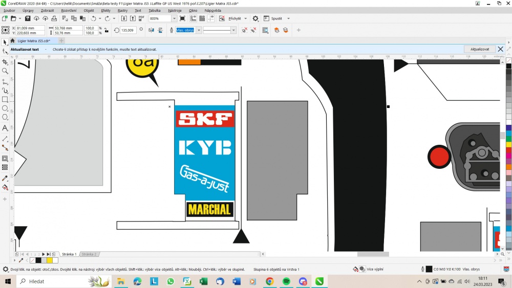The height and width of the screenshot is (288, 512).
Task: Select the Parallel Dimension tool
Action: coord(5,139)
